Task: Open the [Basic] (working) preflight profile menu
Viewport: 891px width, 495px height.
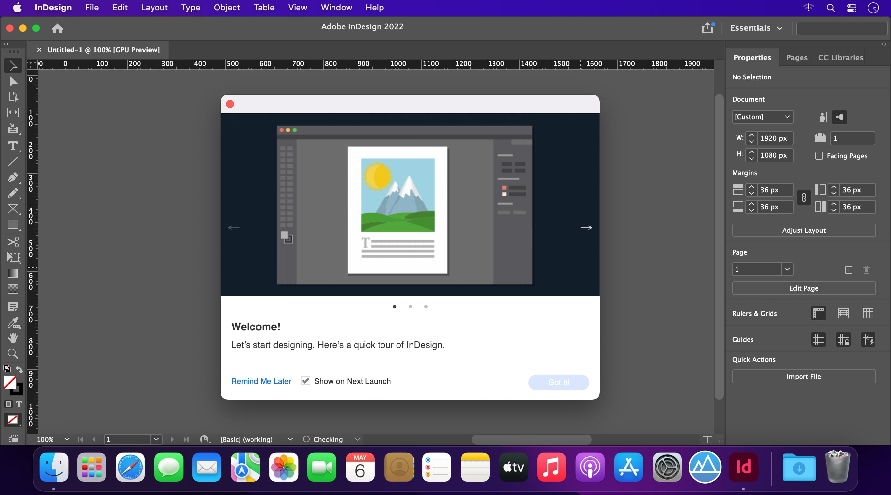Action: click(290, 439)
